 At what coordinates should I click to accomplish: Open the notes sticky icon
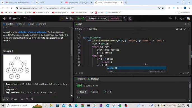[x=130, y=18]
